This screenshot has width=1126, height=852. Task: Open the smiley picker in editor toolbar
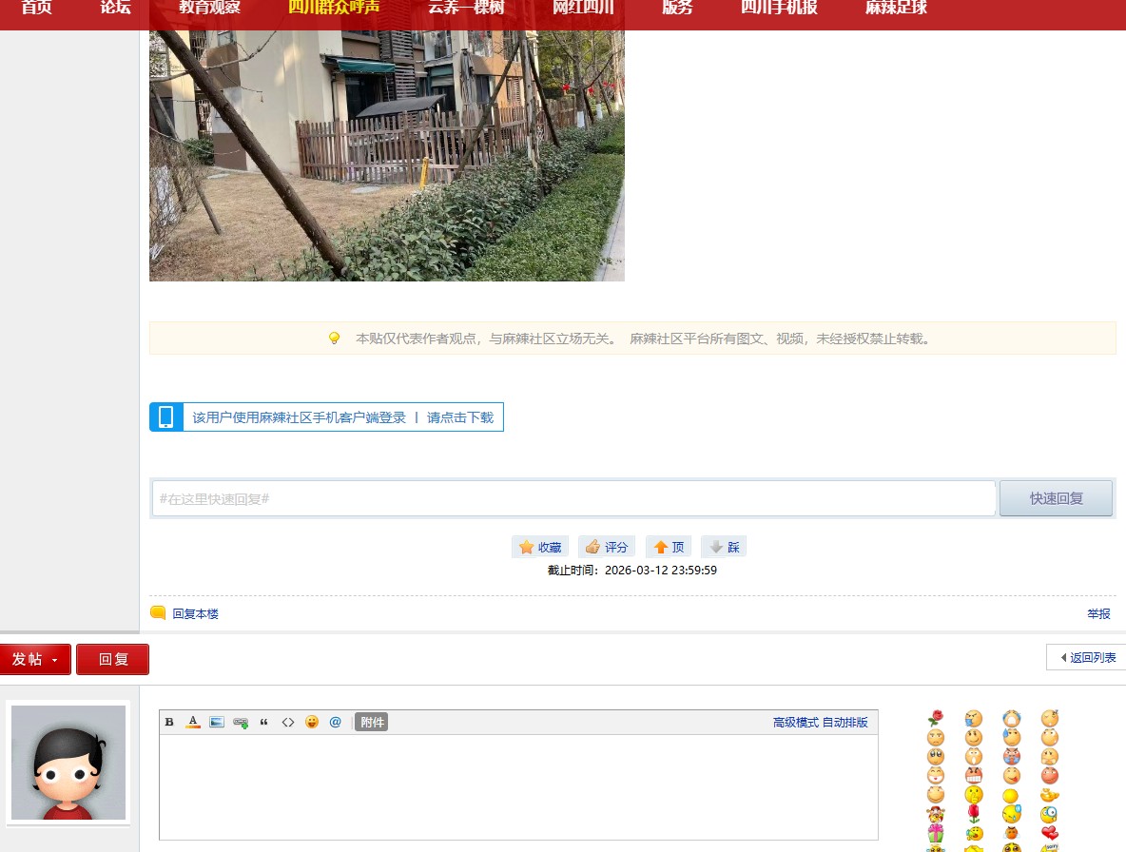click(x=312, y=723)
